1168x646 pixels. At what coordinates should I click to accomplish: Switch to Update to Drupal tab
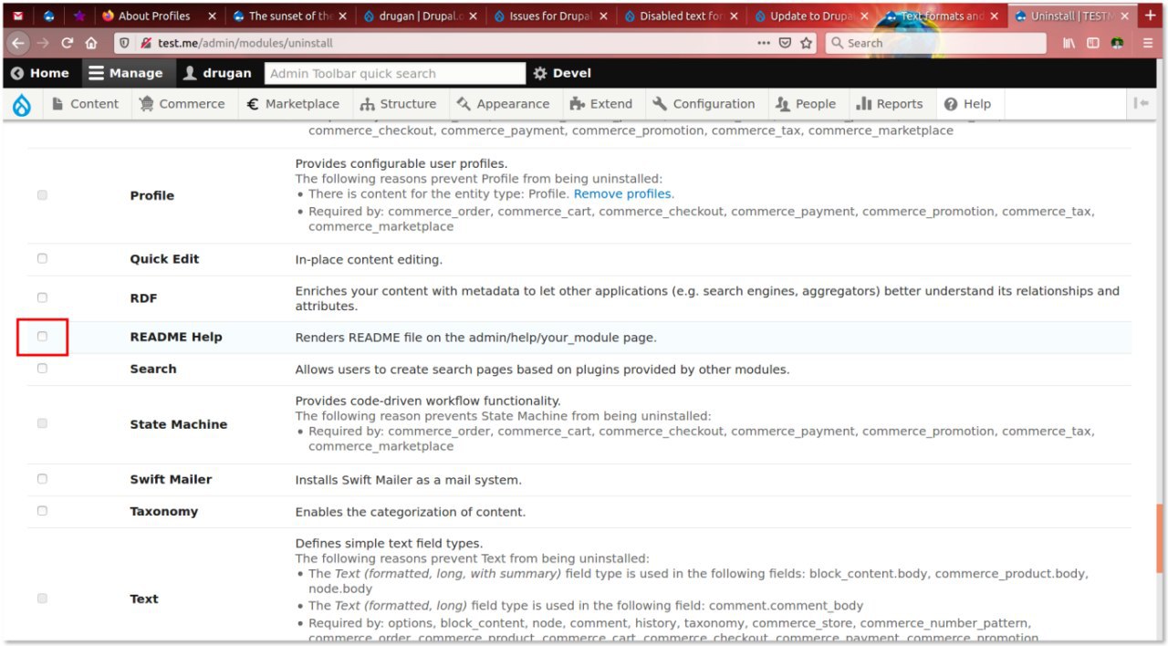point(812,16)
